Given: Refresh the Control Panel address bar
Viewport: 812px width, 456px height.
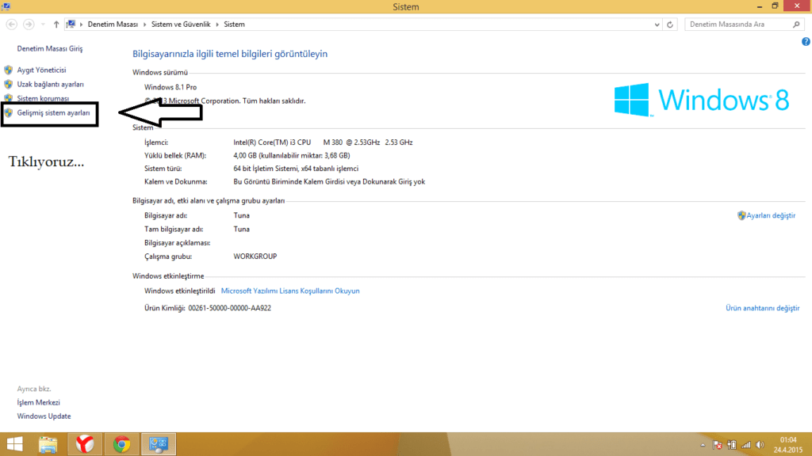Looking at the screenshot, I should point(671,25).
